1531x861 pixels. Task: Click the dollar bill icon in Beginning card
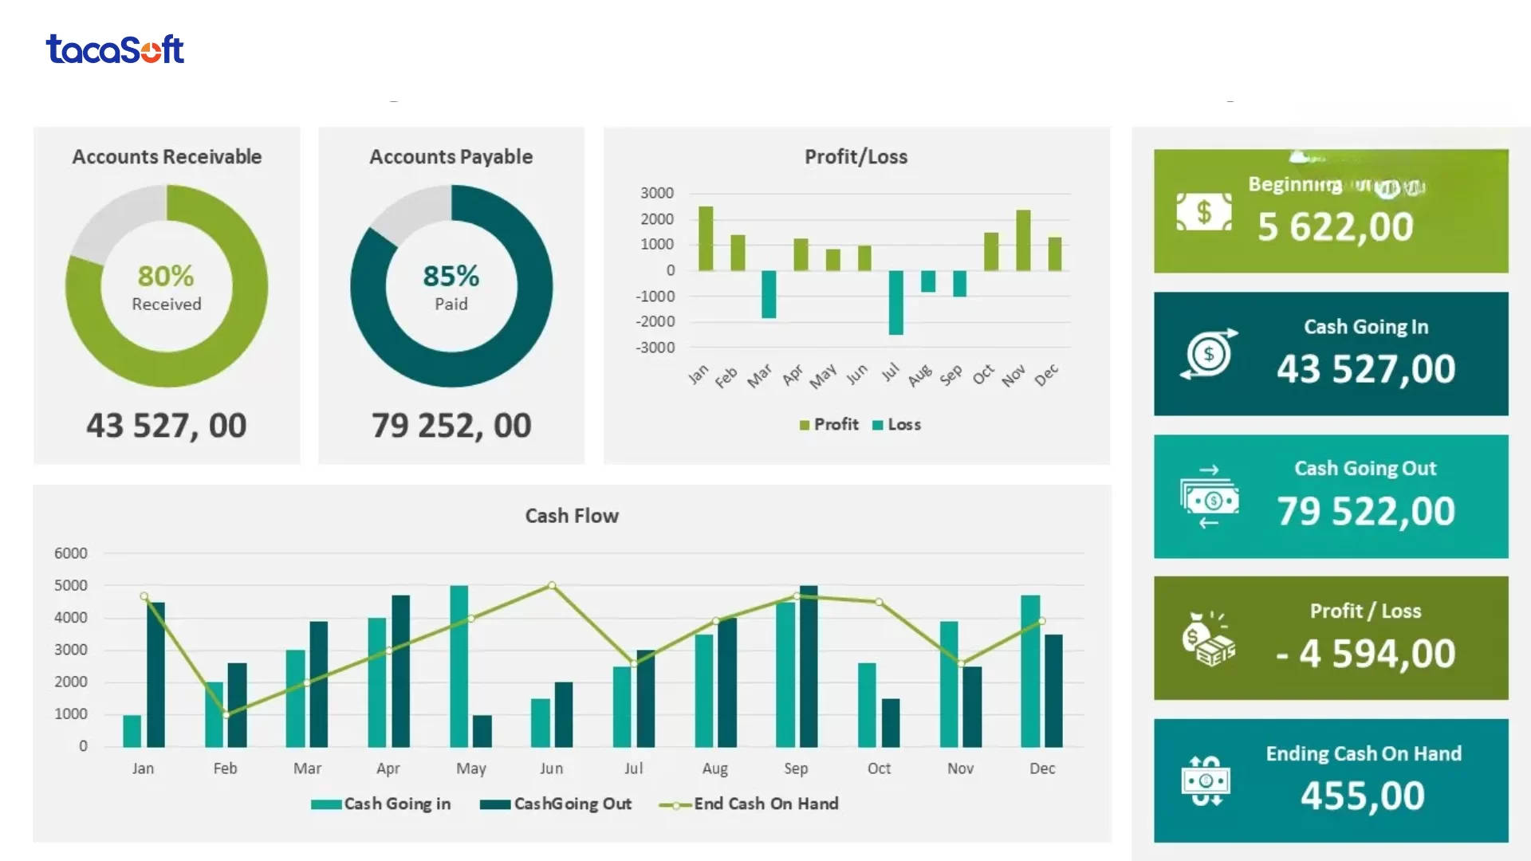click(1203, 212)
